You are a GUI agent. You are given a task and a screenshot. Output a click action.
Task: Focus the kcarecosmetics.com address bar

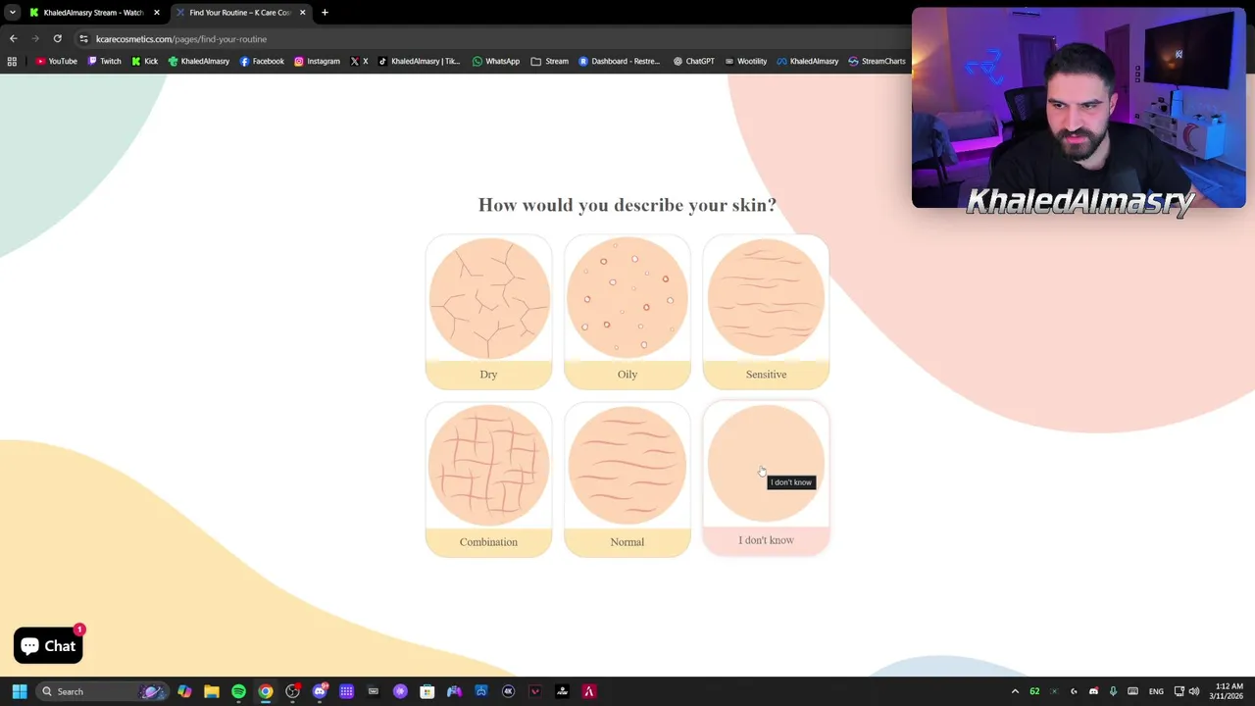pos(490,38)
